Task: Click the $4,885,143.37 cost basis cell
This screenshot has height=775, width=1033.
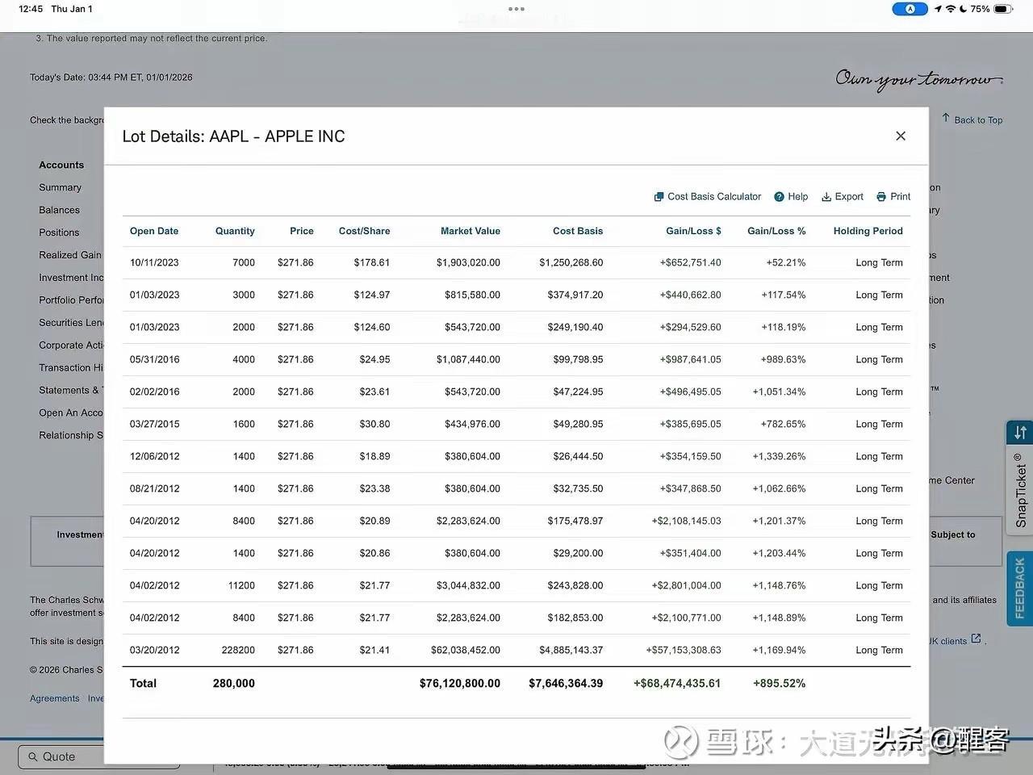Action: pos(571,650)
